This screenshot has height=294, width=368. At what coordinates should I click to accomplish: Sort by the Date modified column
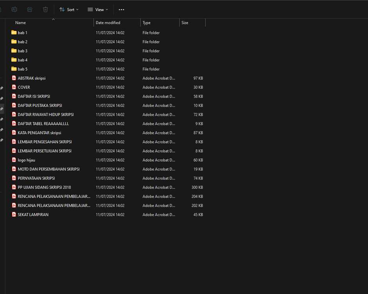pos(108,23)
